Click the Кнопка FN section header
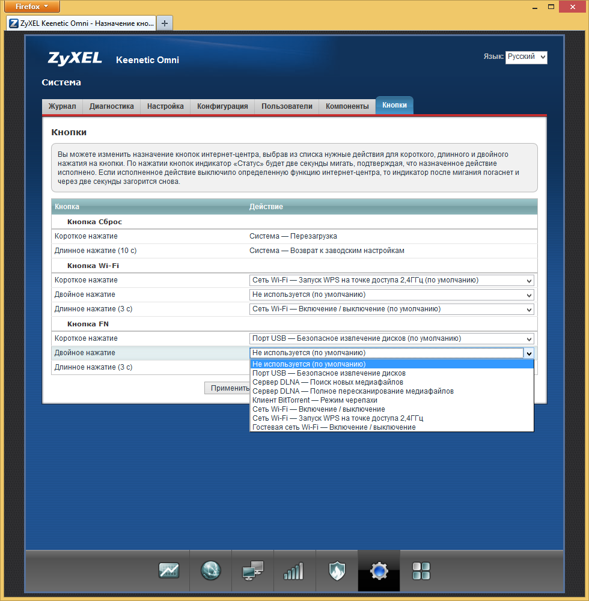 (x=88, y=324)
